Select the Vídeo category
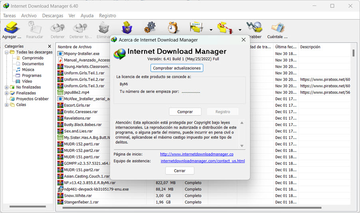360x213 pixels. pos(27,81)
